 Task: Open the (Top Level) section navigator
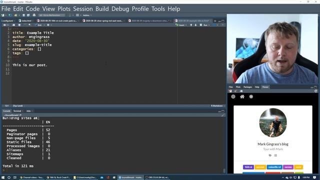pos(18,105)
